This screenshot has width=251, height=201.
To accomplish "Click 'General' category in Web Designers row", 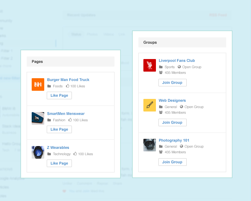I will click(171, 107).
